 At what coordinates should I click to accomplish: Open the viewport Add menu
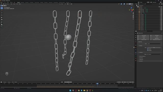click(x=17, y=4)
